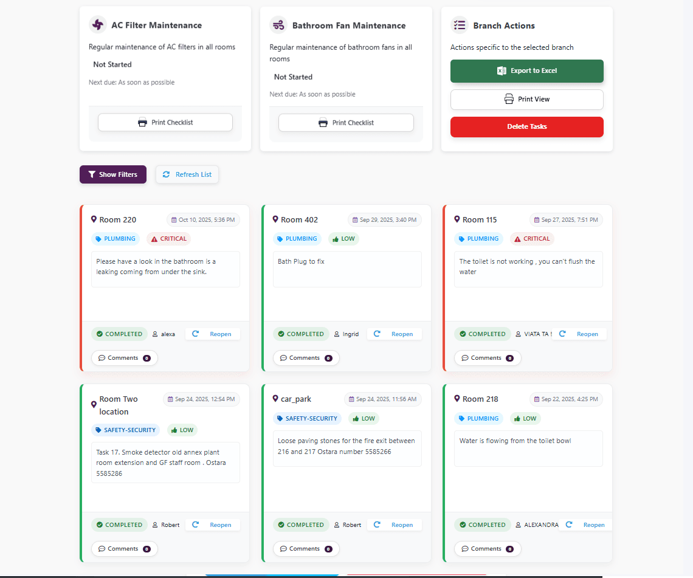Click the Reopen link on the Room 402 card

point(402,334)
